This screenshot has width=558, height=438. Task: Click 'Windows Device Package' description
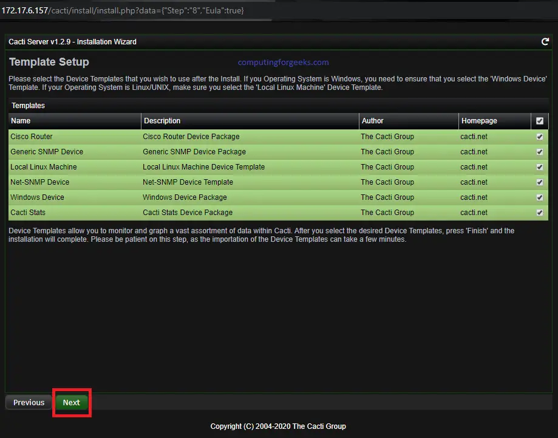click(185, 197)
